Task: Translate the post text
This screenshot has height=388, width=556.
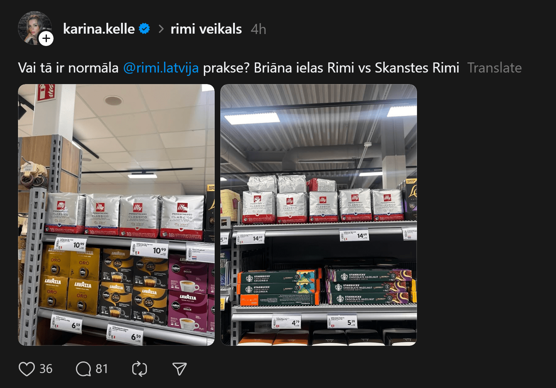Action: coord(494,68)
